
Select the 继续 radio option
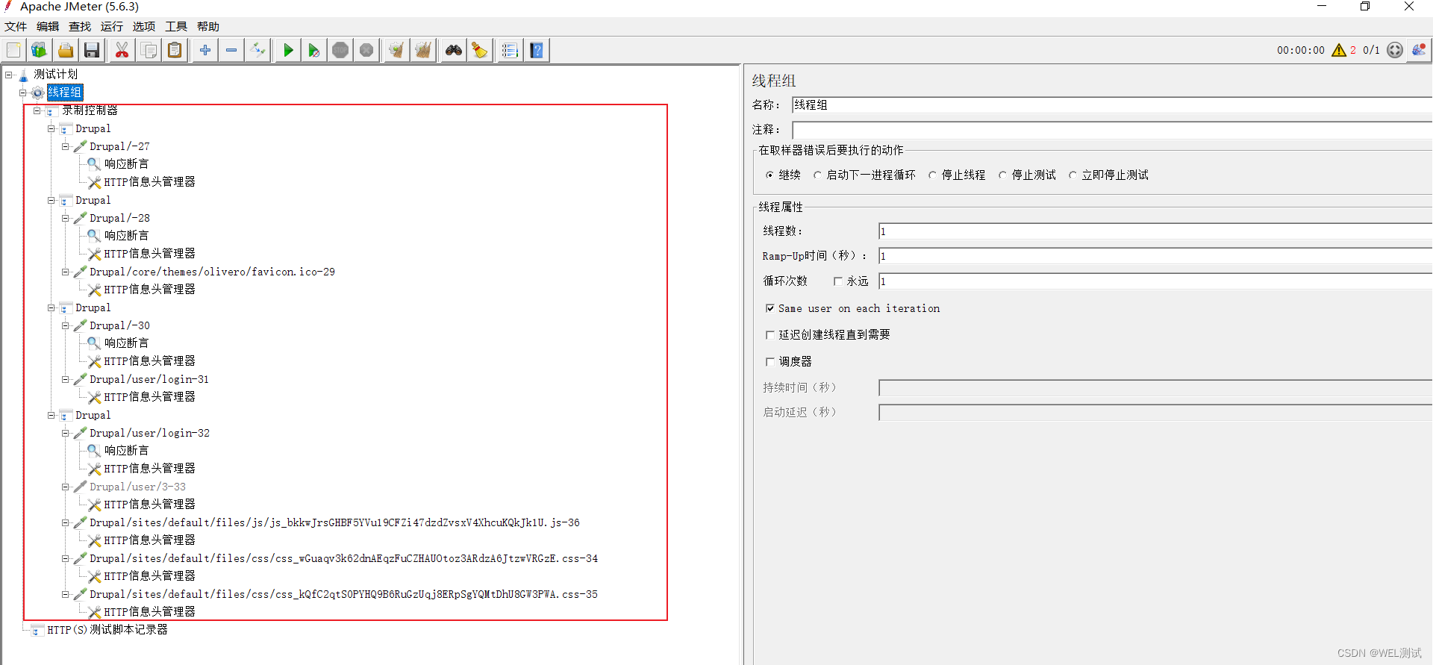(x=769, y=175)
